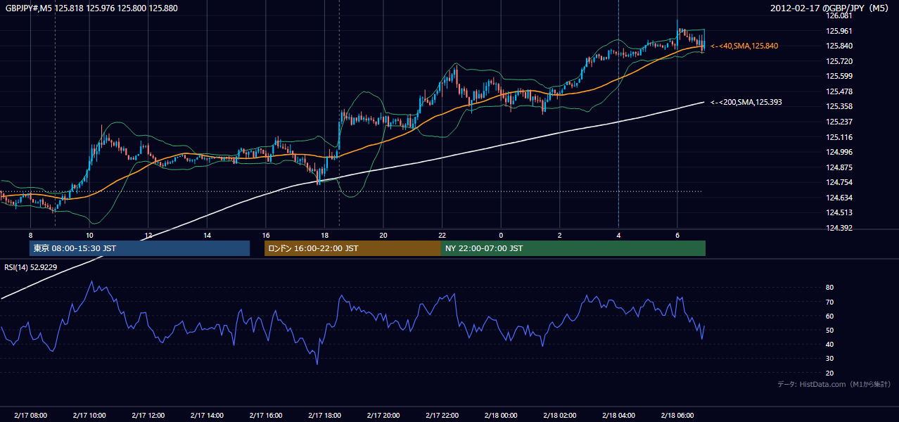
Task: Click date axis label 2/17 12:00
Action: click(148, 416)
